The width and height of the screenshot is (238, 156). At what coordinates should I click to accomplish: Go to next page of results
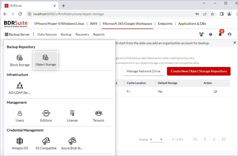(x=214, y=139)
